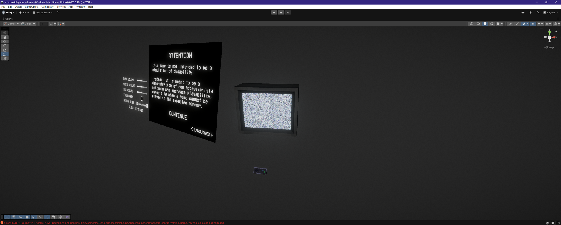Screen dimensions: 561x225
Task: Toggle orientation gizmo lock icon
Action: point(556,31)
